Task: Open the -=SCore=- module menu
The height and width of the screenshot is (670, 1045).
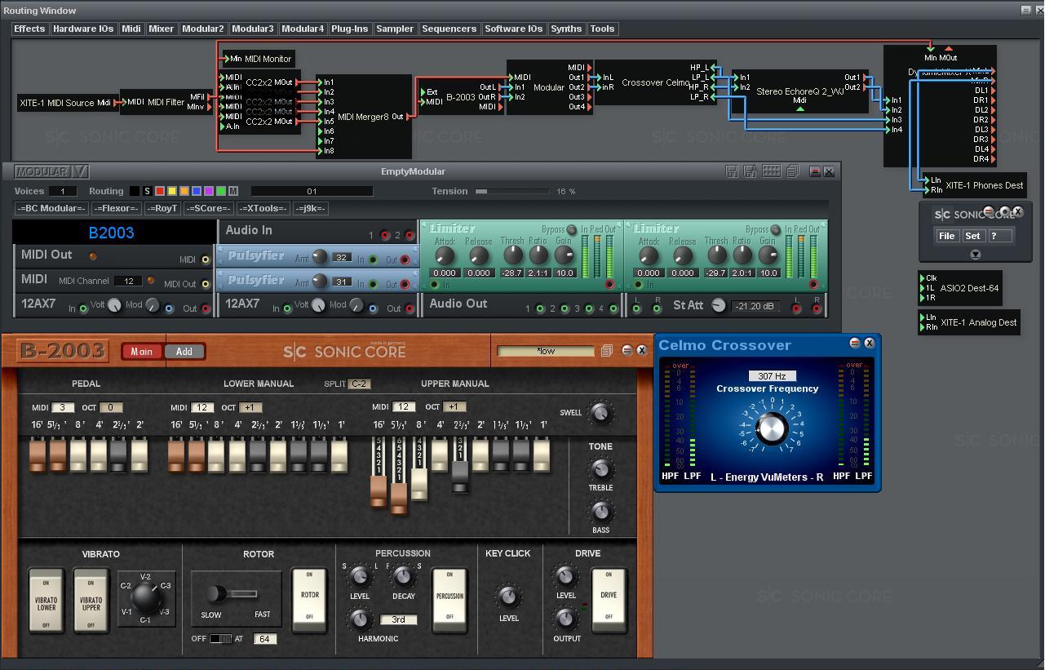Action: [x=208, y=208]
